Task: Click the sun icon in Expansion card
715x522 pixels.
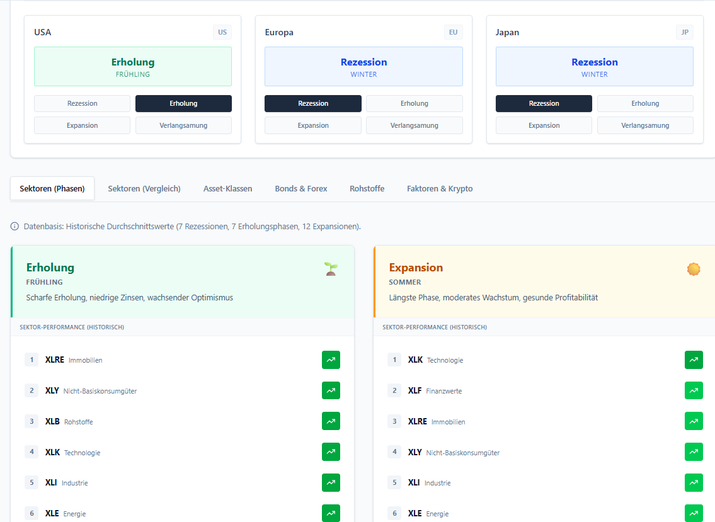Action: [x=694, y=269]
